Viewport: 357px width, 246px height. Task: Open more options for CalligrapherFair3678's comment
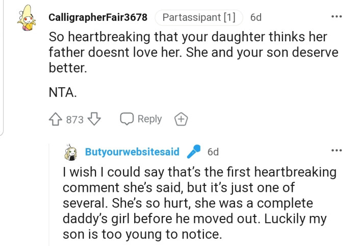[337, 16]
